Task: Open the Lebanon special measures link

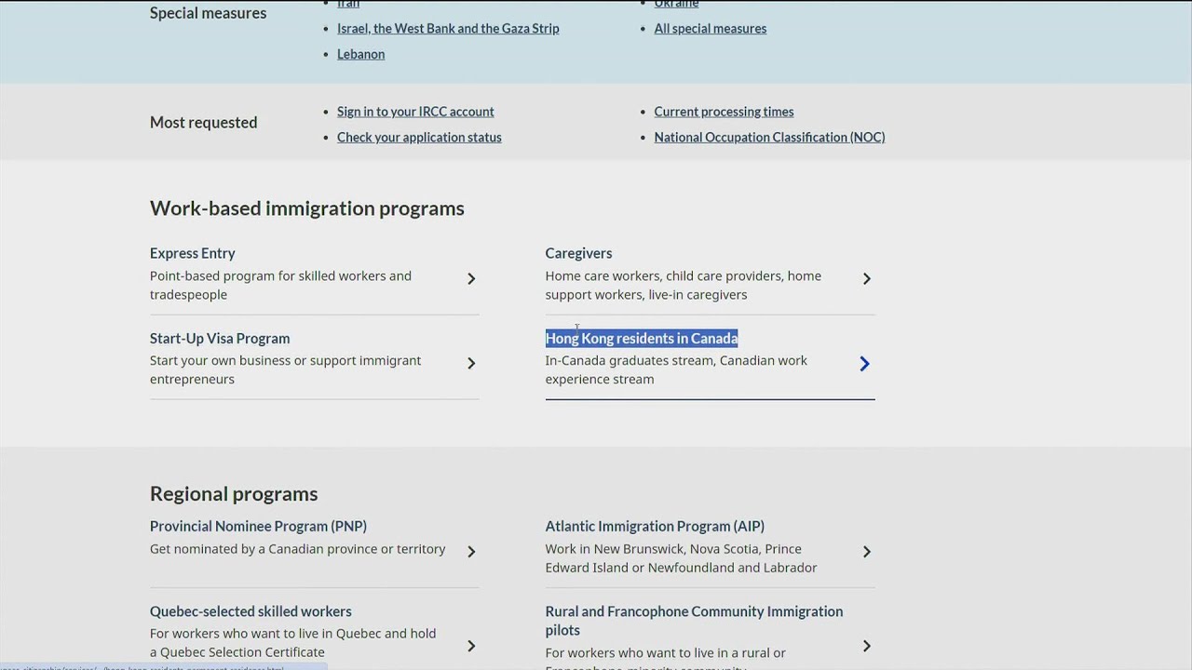Action: pos(360,54)
